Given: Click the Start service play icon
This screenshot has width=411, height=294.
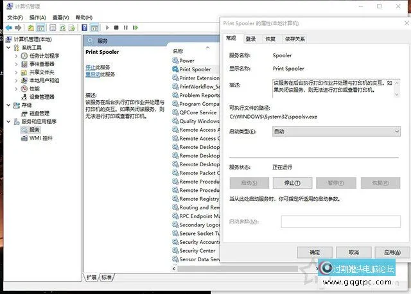Looking at the screenshot, I should [107, 28].
